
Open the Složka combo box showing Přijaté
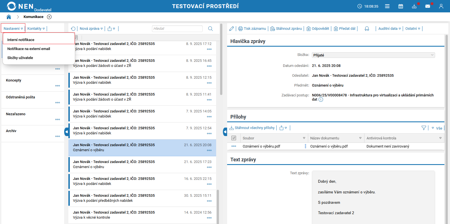(x=373, y=55)
